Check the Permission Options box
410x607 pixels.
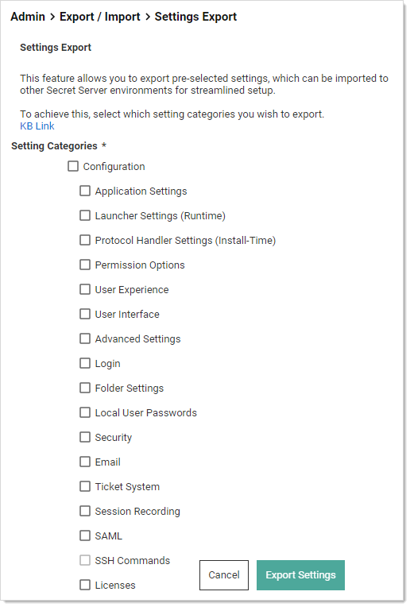[x=85, y=265]
